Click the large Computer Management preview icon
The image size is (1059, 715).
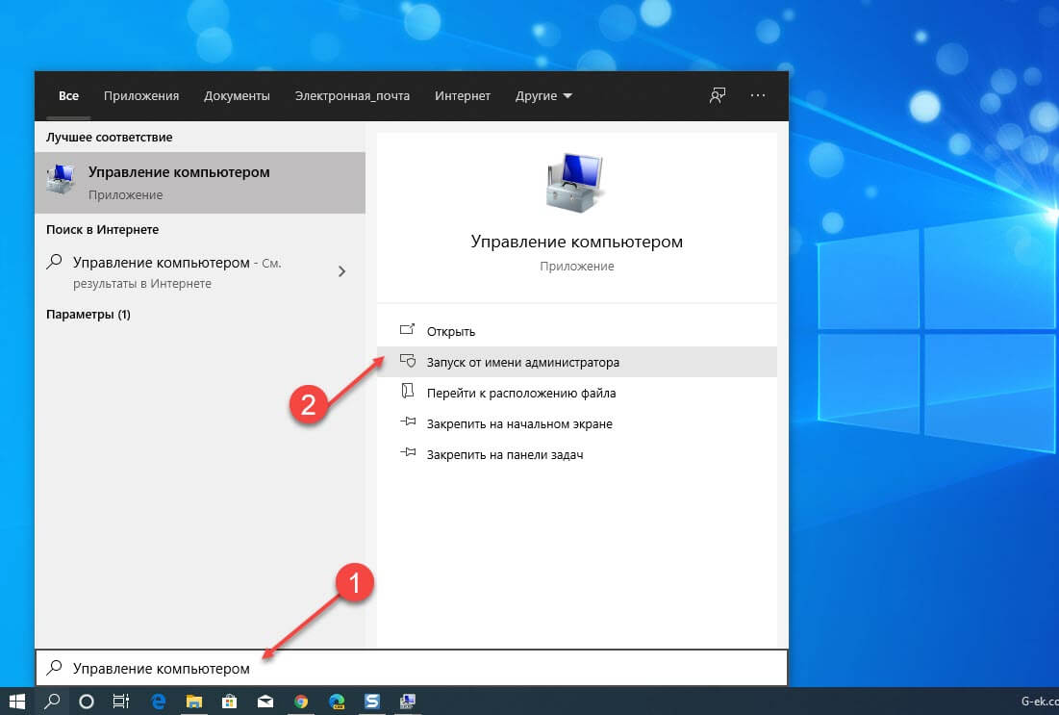pyautogui.click(x=575, y=183)
